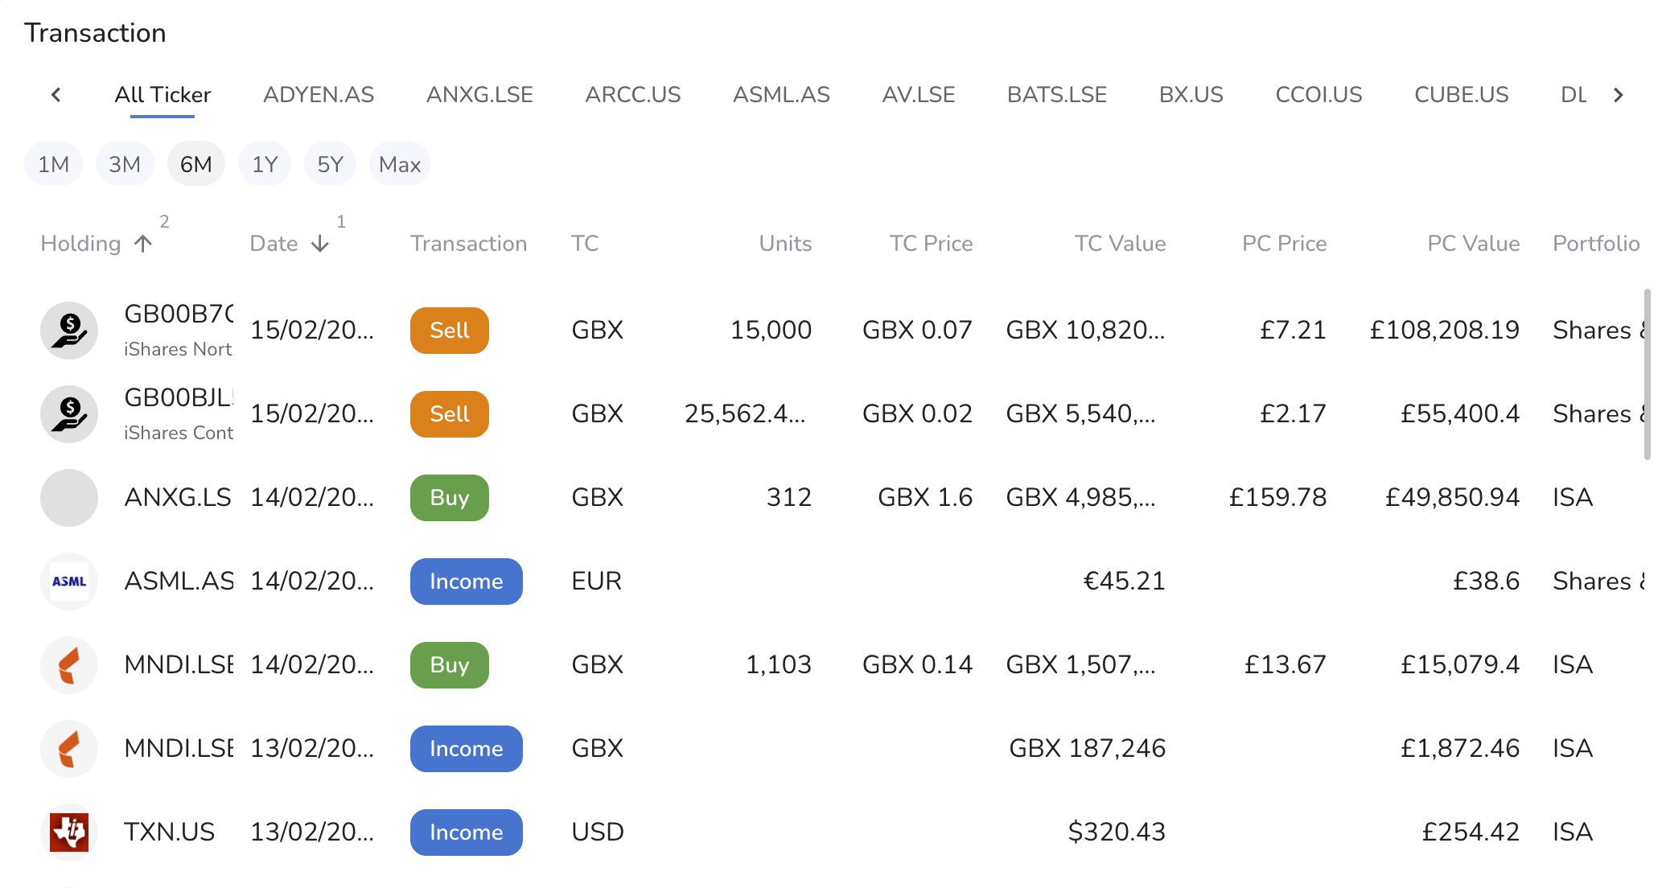Click the iShares Nort subtitle text
This screenshot has height=888, width=1662.
[178, 350]
